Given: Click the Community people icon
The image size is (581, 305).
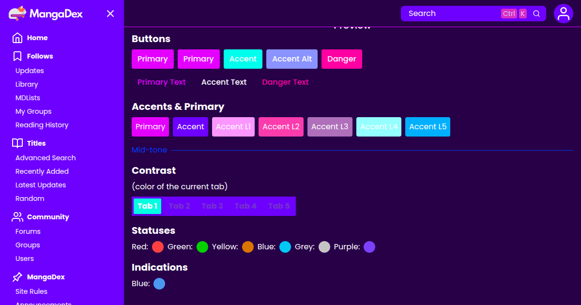Looking at the screenshot, I should point(17,217).
